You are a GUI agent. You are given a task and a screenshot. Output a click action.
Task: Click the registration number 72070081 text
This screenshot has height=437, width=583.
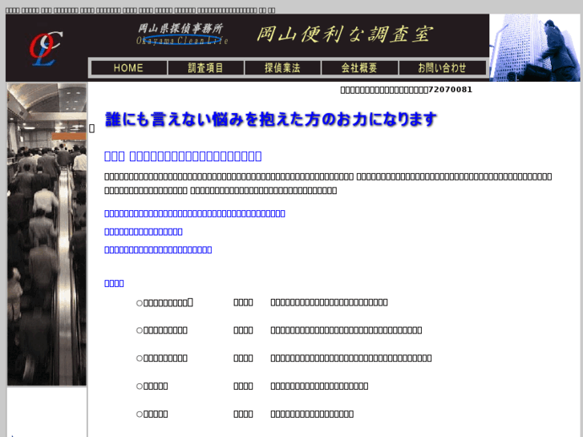click(450, 90)
